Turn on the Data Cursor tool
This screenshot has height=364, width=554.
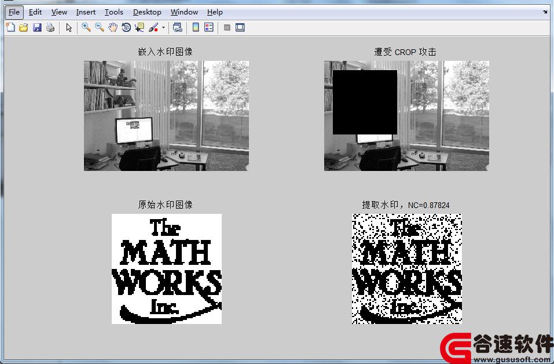140,27
